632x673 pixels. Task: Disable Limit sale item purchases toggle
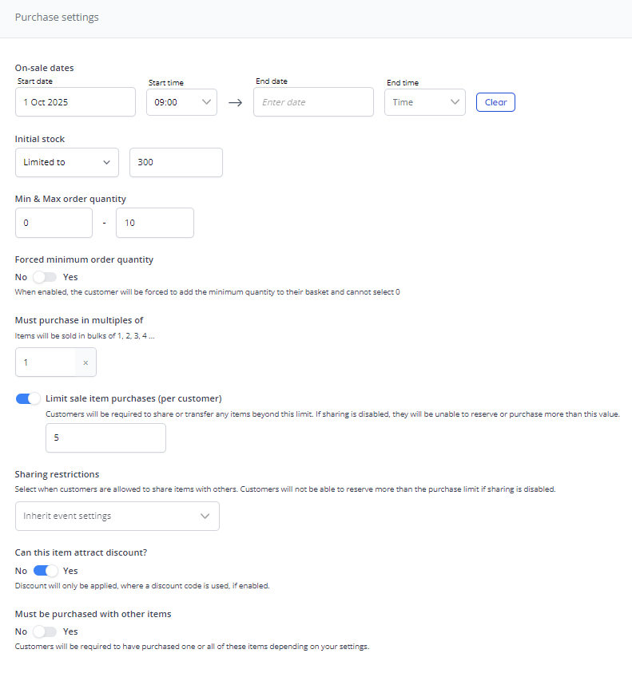[28, 398]
